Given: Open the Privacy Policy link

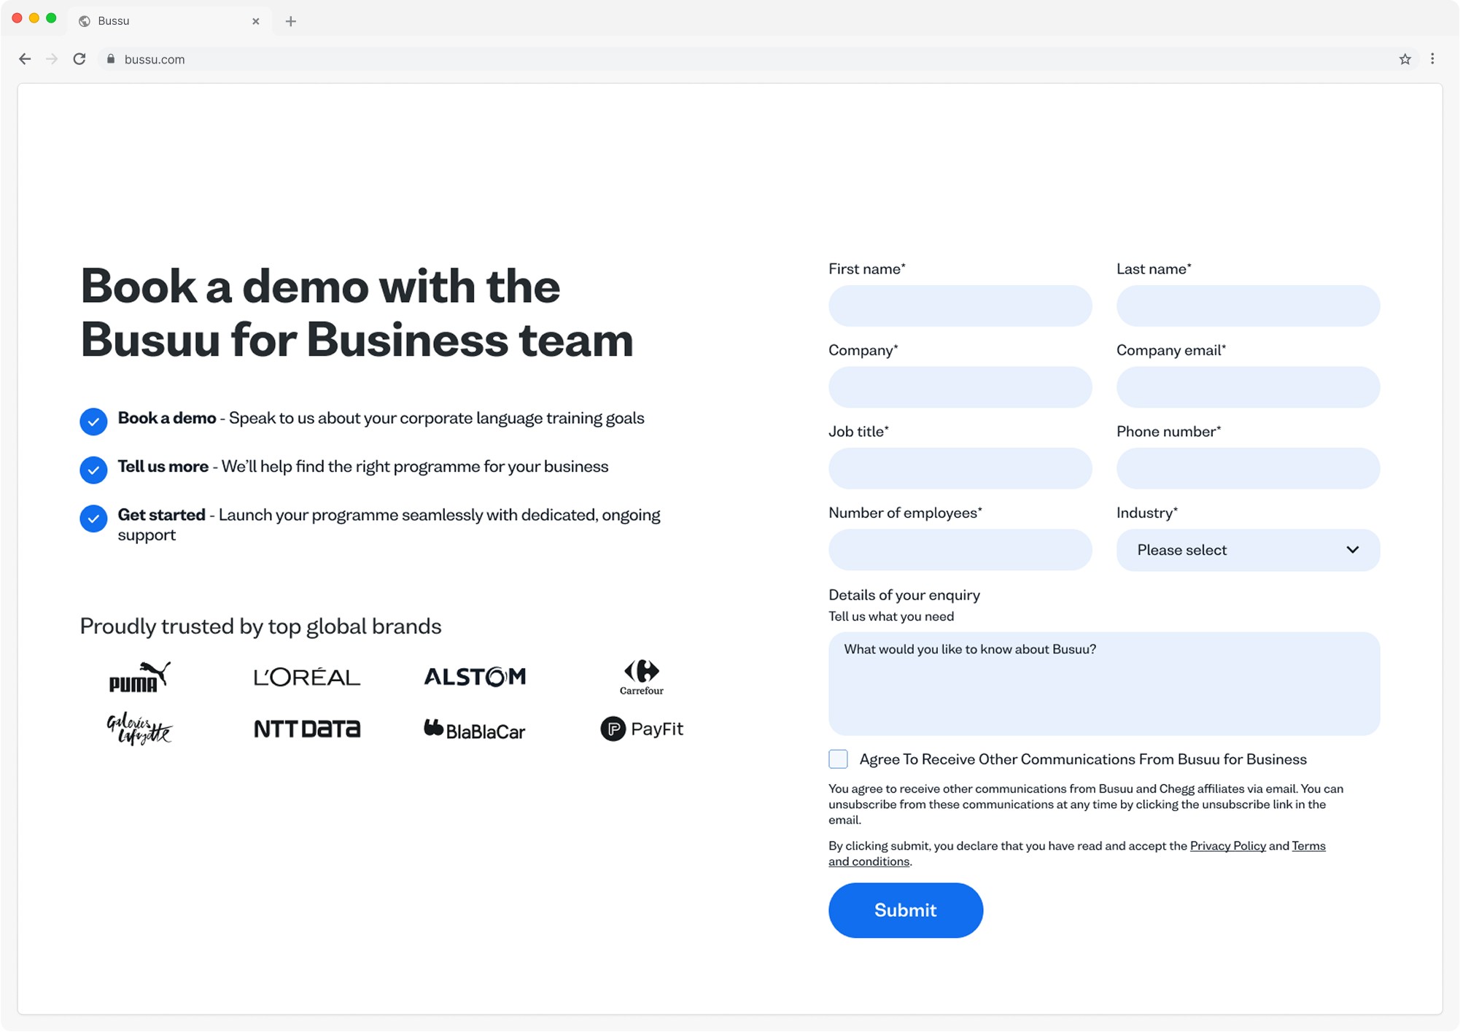Looking at the screenshot, I should (1227, 846).
